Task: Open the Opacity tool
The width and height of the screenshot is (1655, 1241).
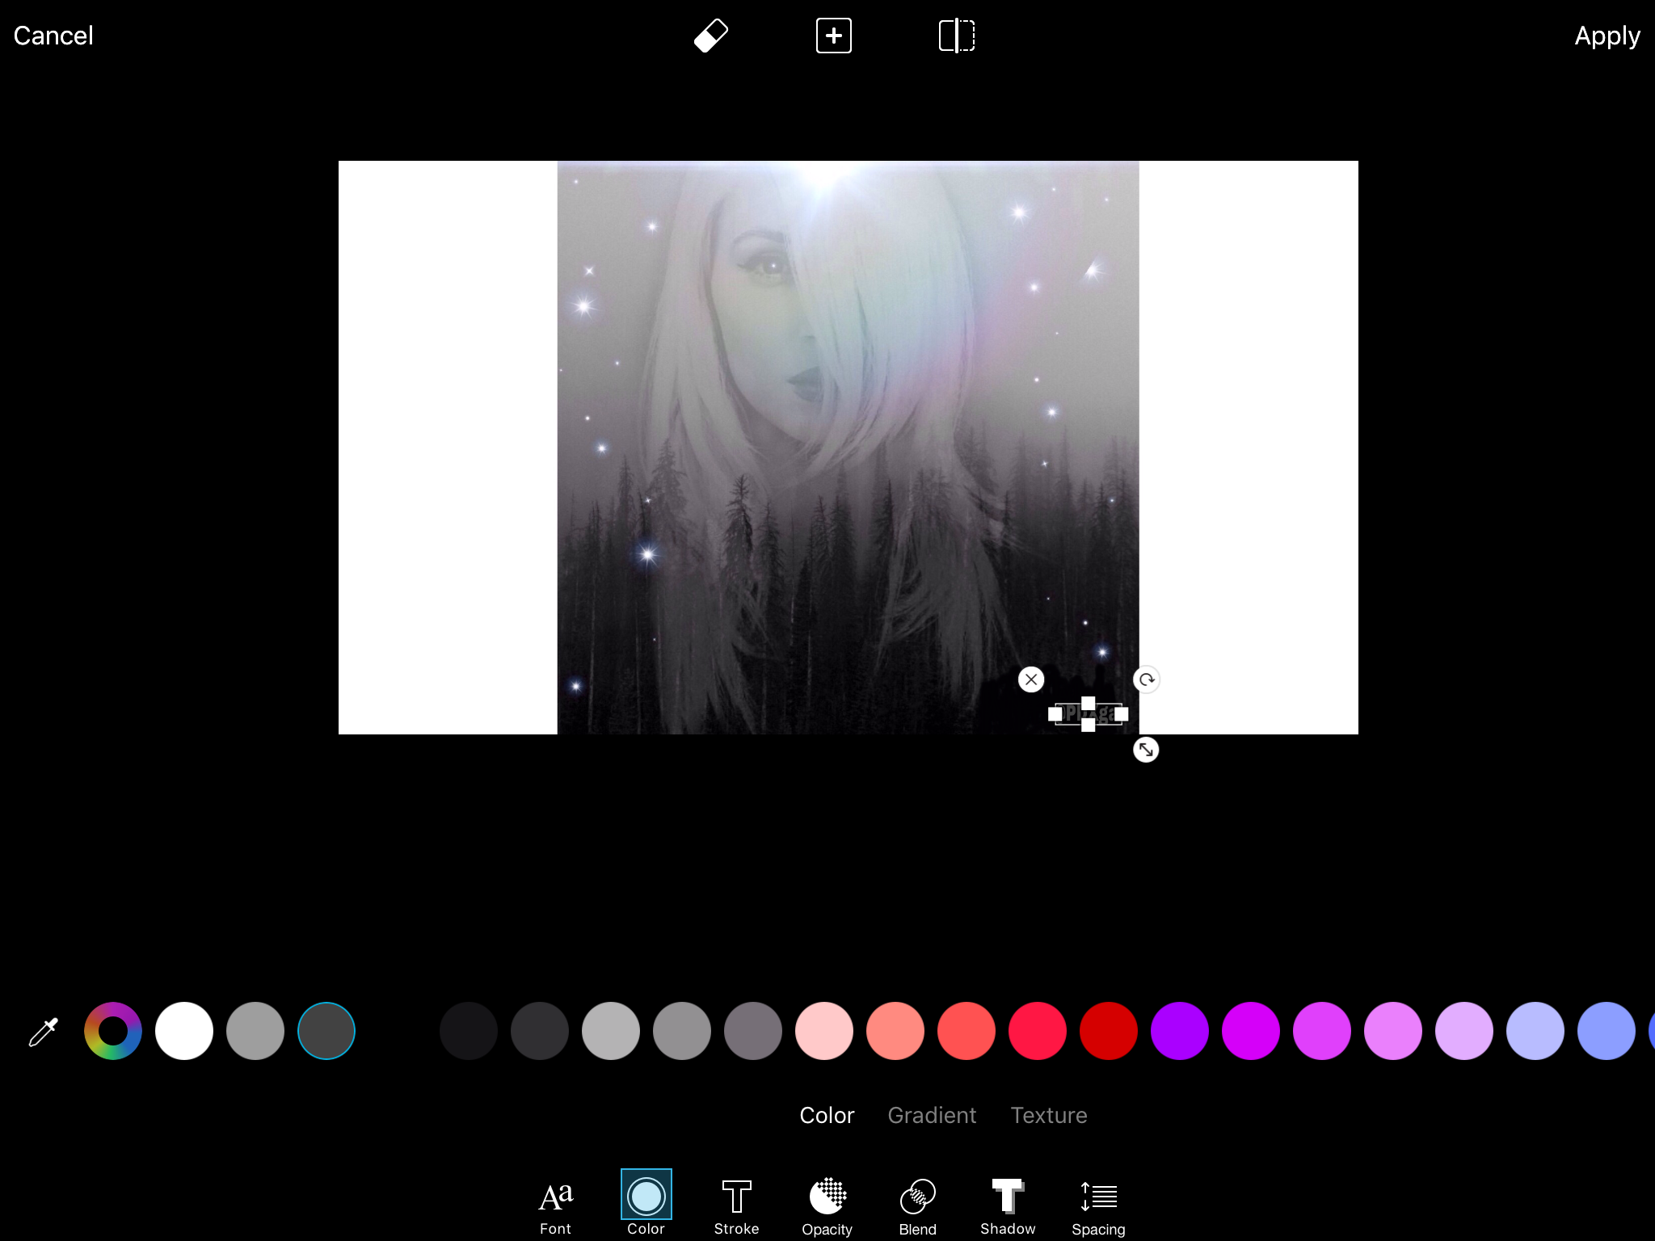Action: tap(827, 1206)
